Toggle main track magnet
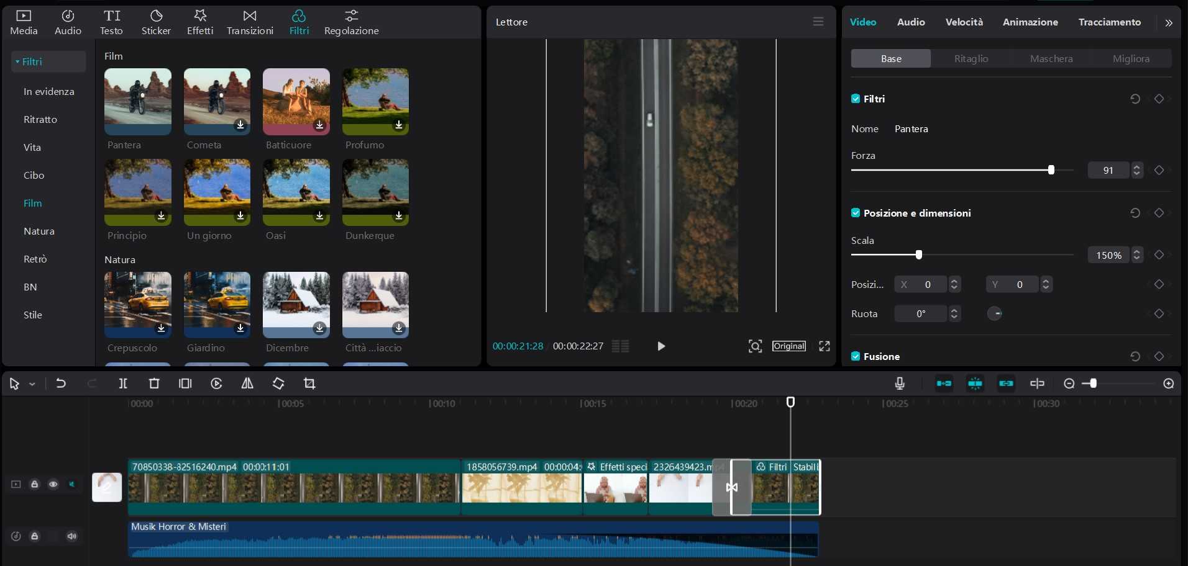The width and height of the screenshot is (1188, 566). pos(944,384)
